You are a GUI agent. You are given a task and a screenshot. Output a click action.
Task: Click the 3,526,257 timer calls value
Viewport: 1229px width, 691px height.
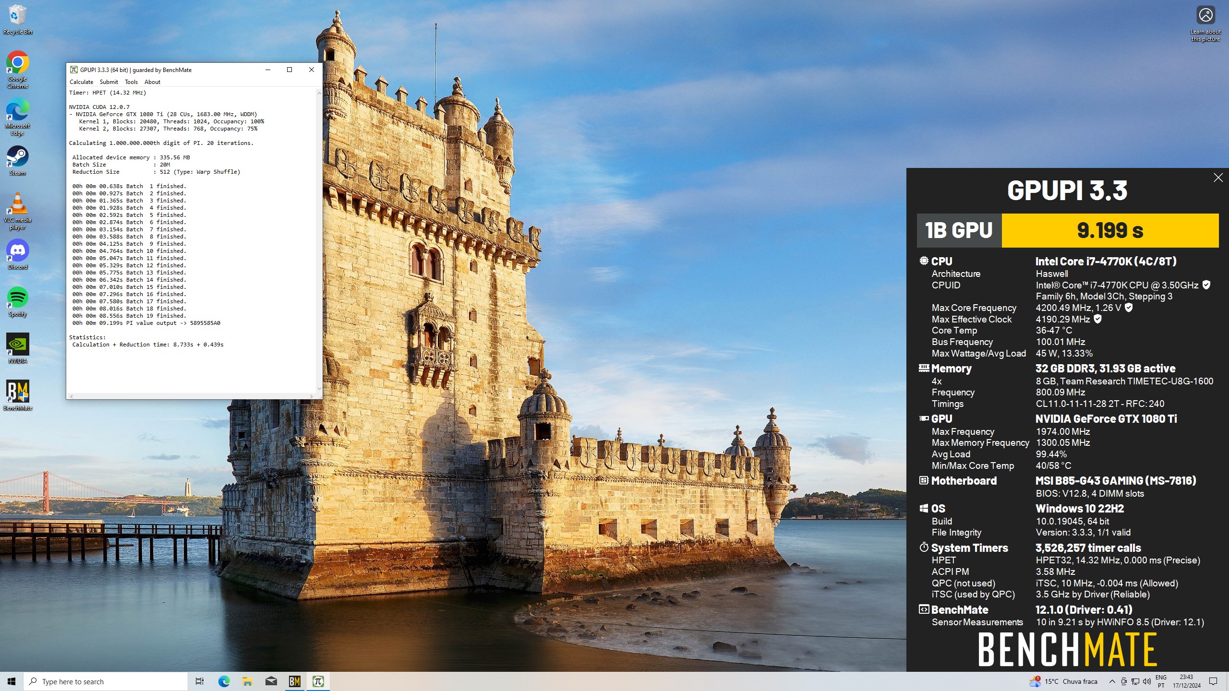pyautogui.click(x=1088, y=548)
